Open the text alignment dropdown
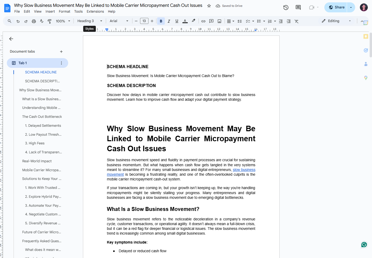 (231, 21)
